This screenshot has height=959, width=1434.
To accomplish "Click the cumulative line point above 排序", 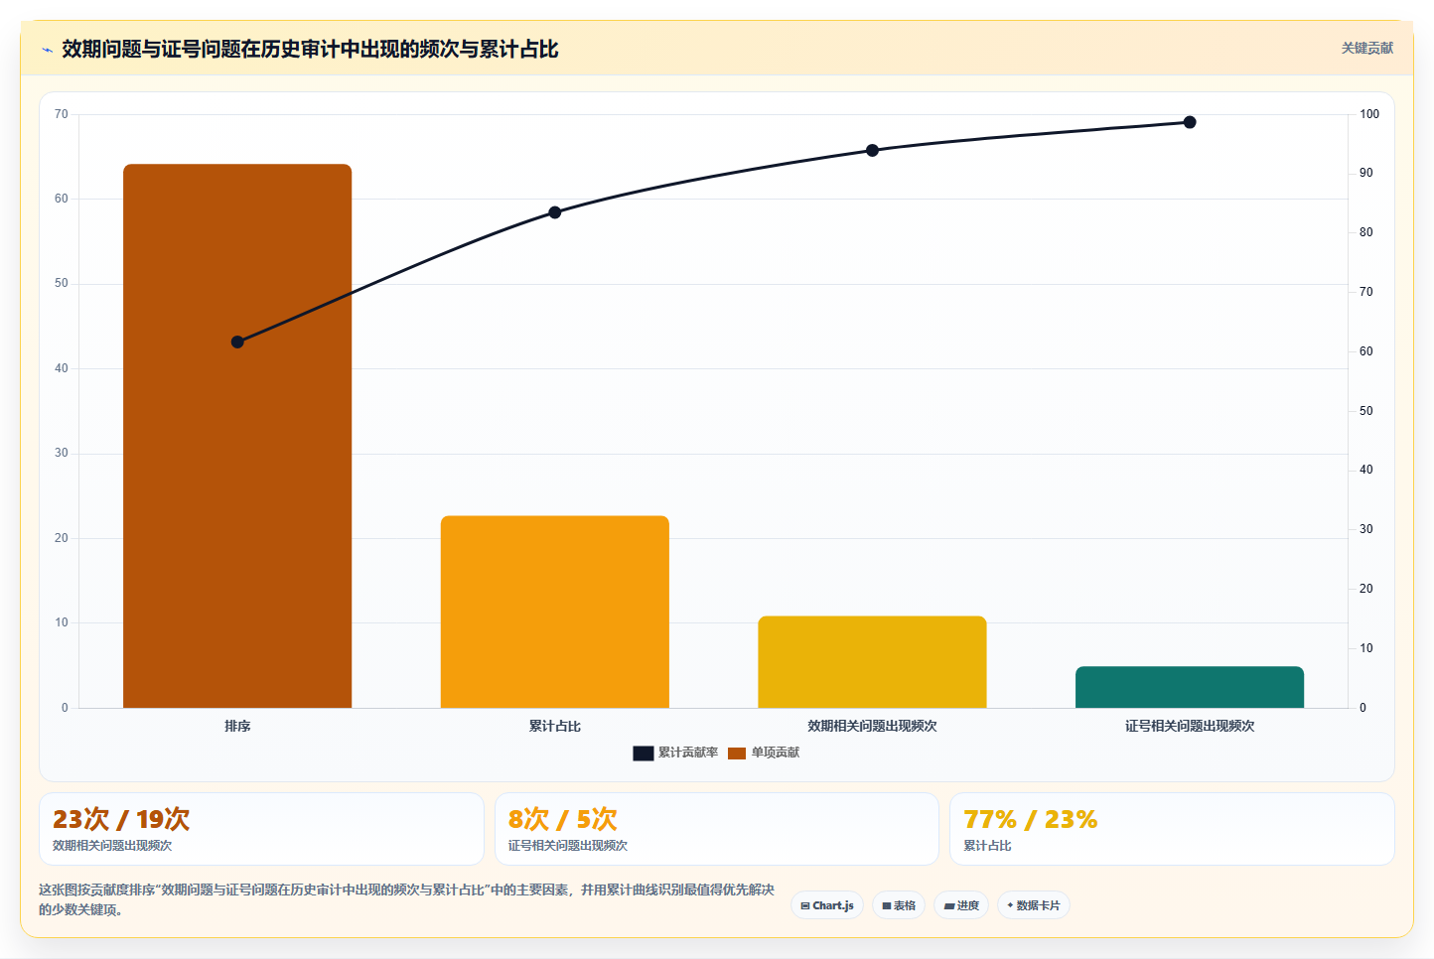I will pyautogui.click(x=237, y=342).
